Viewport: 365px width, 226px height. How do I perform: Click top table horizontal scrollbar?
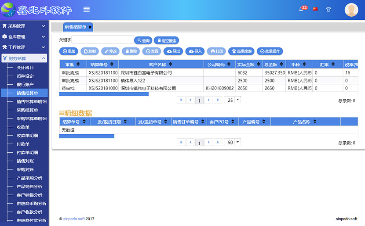point(104,94)
